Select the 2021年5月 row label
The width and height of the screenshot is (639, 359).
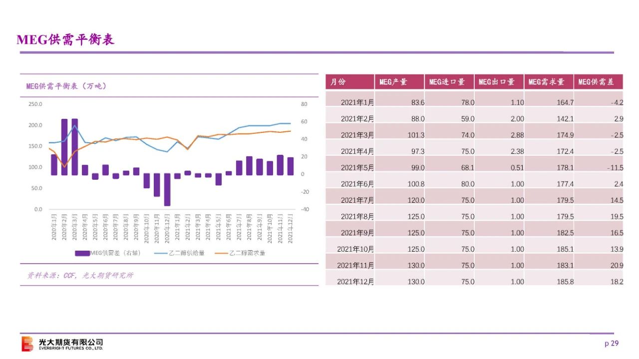pos(357,168)
